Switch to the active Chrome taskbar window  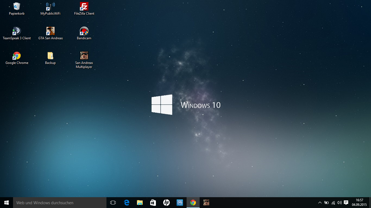tap(193, 203)
